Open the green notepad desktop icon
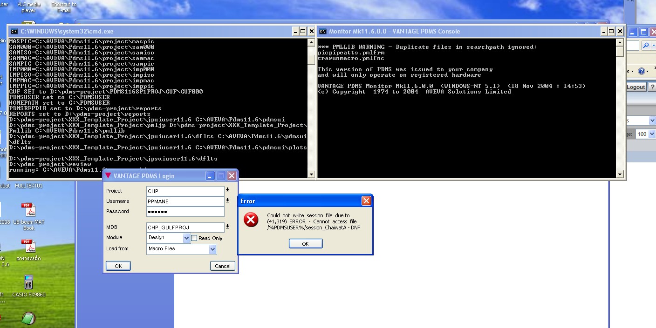This screenshot has height=328, width=656. pyautogui.click(x=29, y=319)
